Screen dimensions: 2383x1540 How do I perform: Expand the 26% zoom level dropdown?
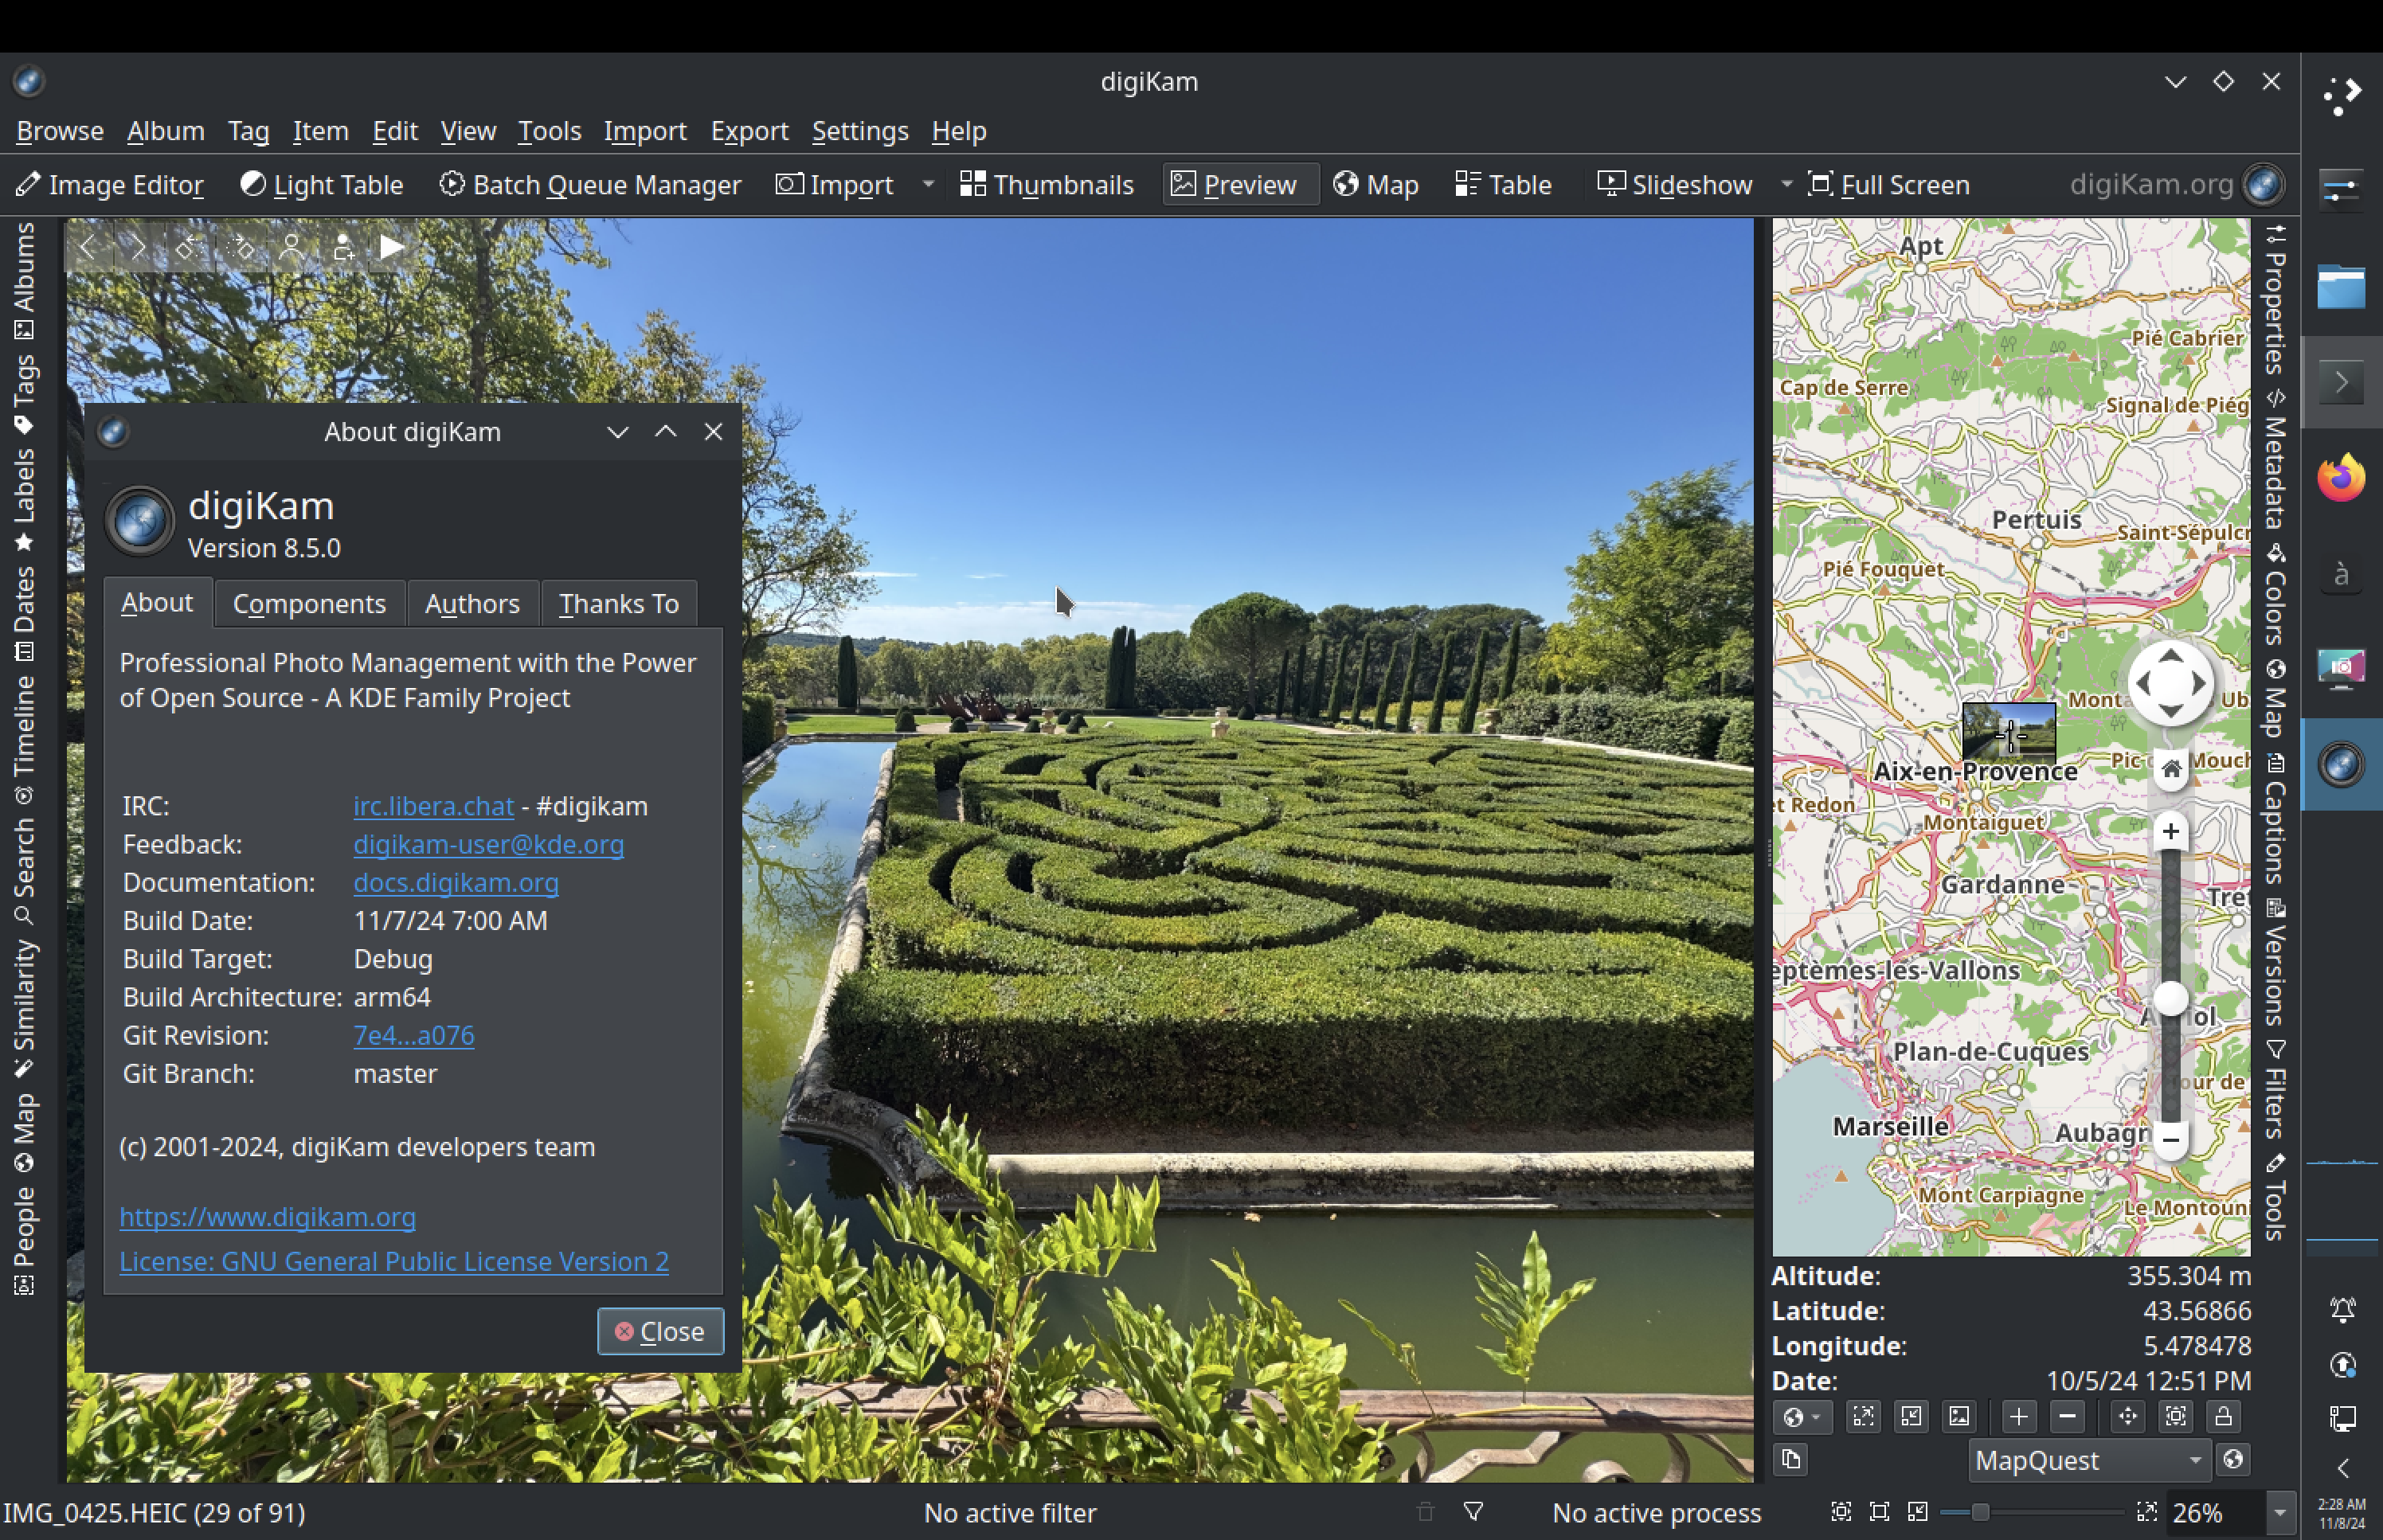(x=2280, y=1513)
